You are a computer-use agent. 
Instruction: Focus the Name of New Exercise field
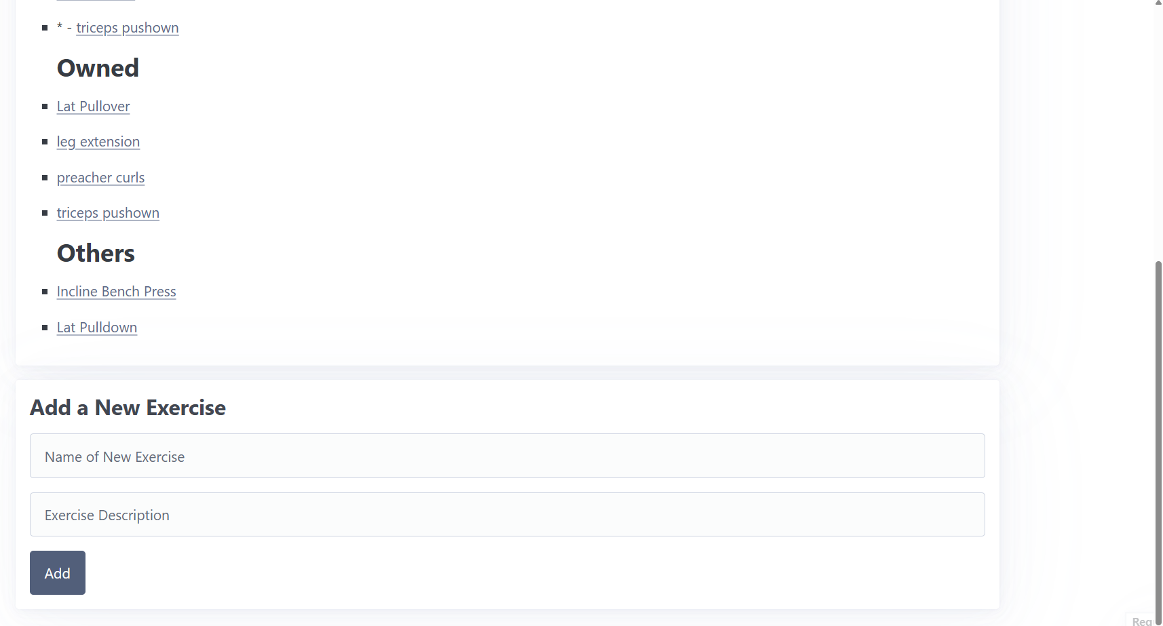point(507,456)
